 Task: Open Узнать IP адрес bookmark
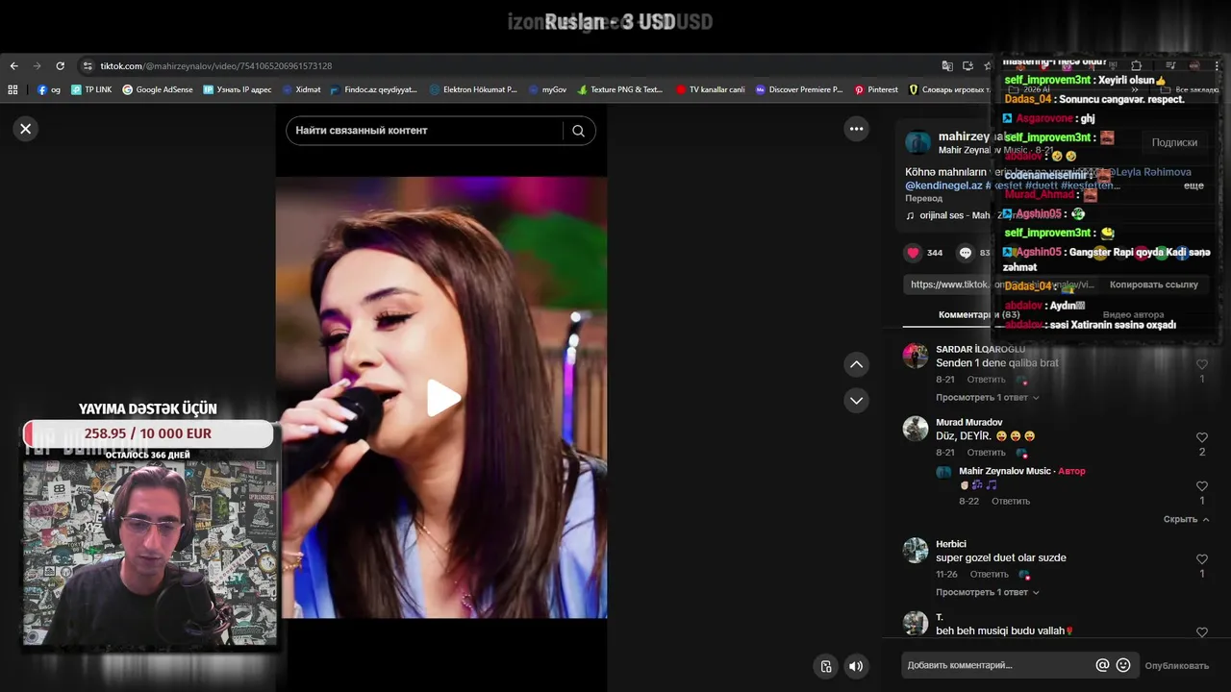238,89
